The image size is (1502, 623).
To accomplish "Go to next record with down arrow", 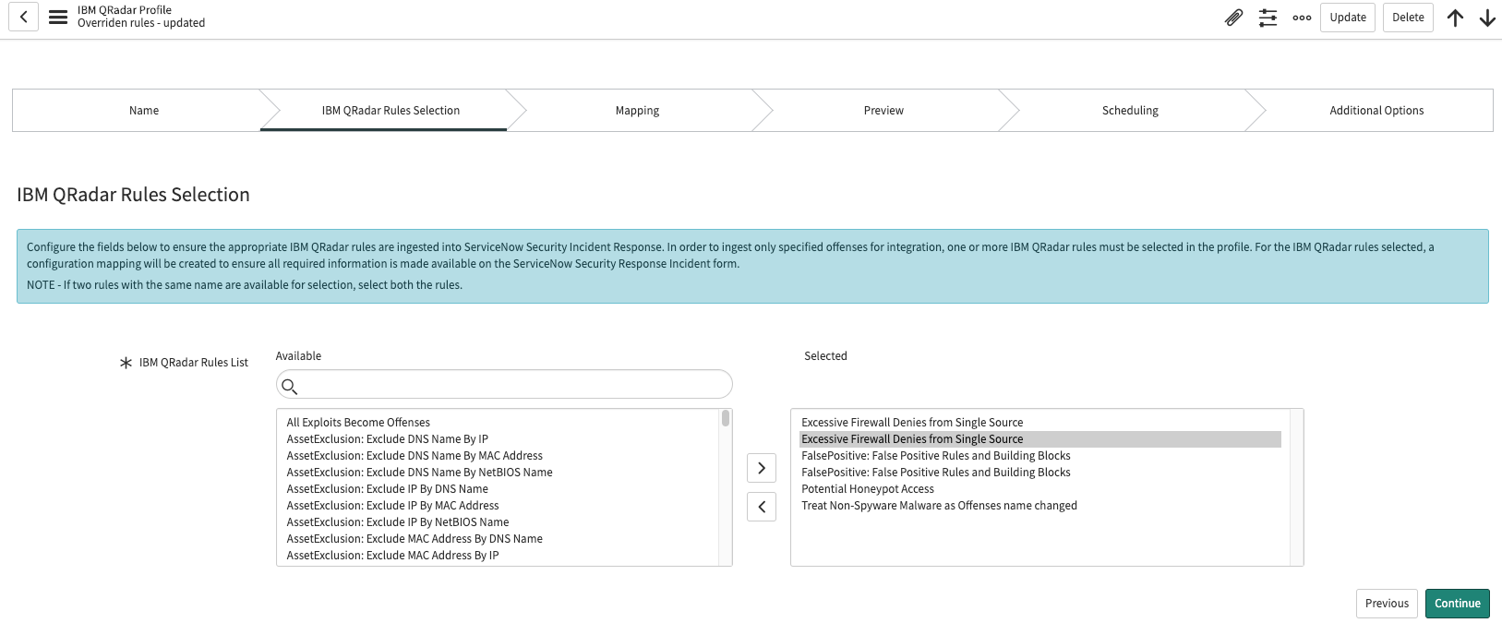I will click(1487, 18).
